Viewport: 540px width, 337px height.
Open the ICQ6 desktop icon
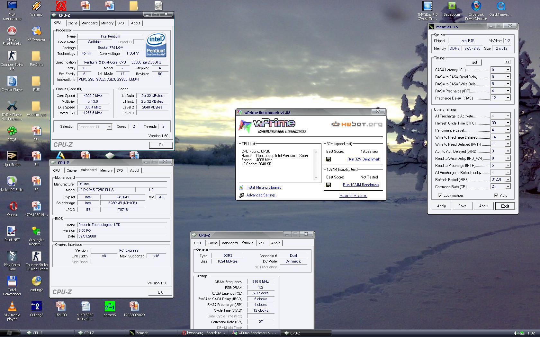pyautogui.click(x=12, y=134)
